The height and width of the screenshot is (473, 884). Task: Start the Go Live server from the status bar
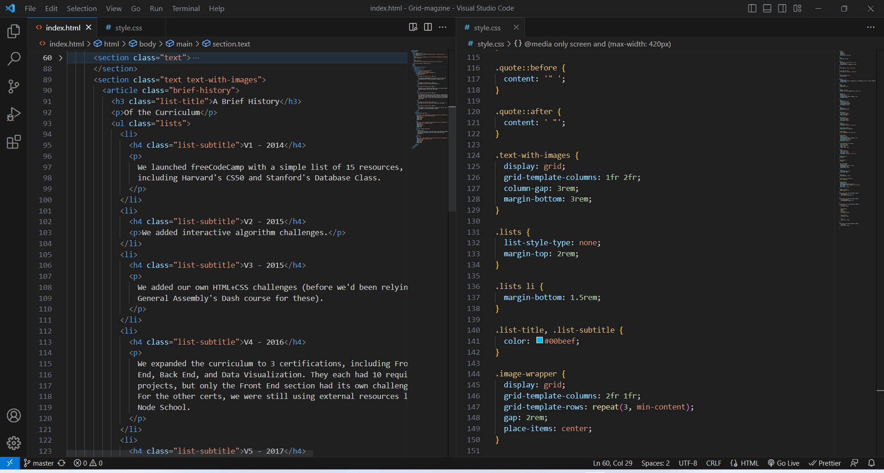tap(784, 463)
